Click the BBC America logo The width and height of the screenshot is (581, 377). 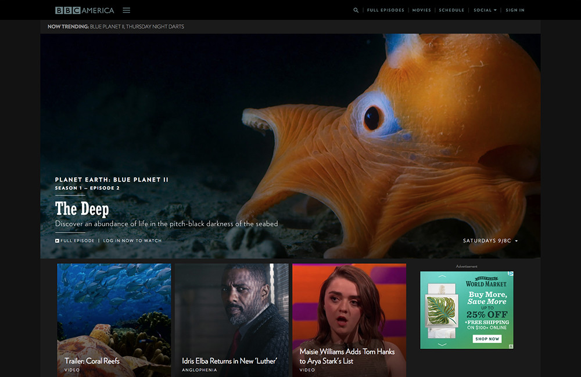(x=84, y=10)
